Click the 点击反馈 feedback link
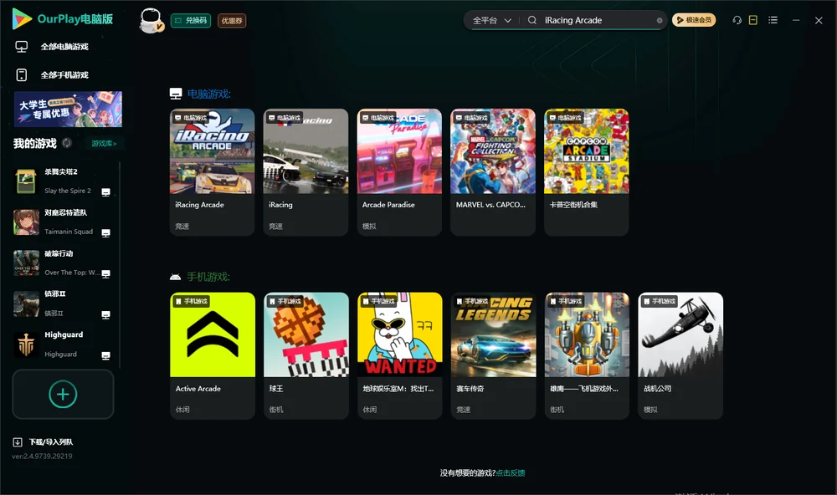This screenshot has height=495, width=837. (511, 472)
